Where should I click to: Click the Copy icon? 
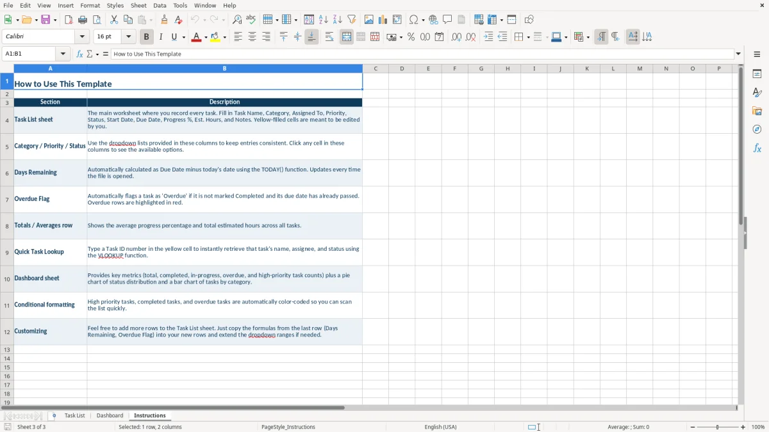coord(128,20)
